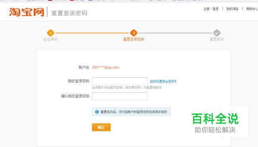Click the orange 重置登录密码 step label
The image size is (258, 147).
pos(134,39)
